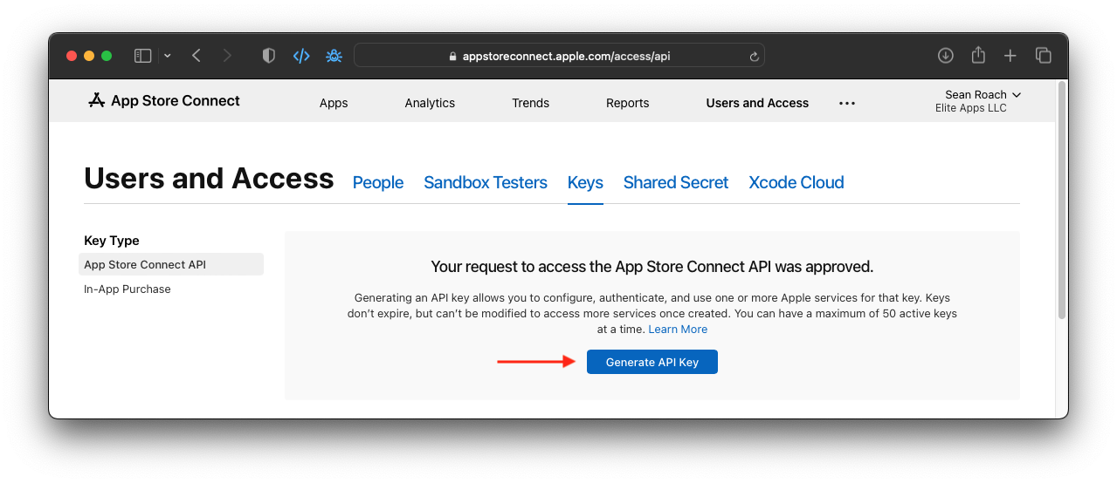1117x483 pixels.
Task: Click the Generate API Key button
Action: click(x=652, y=362)
